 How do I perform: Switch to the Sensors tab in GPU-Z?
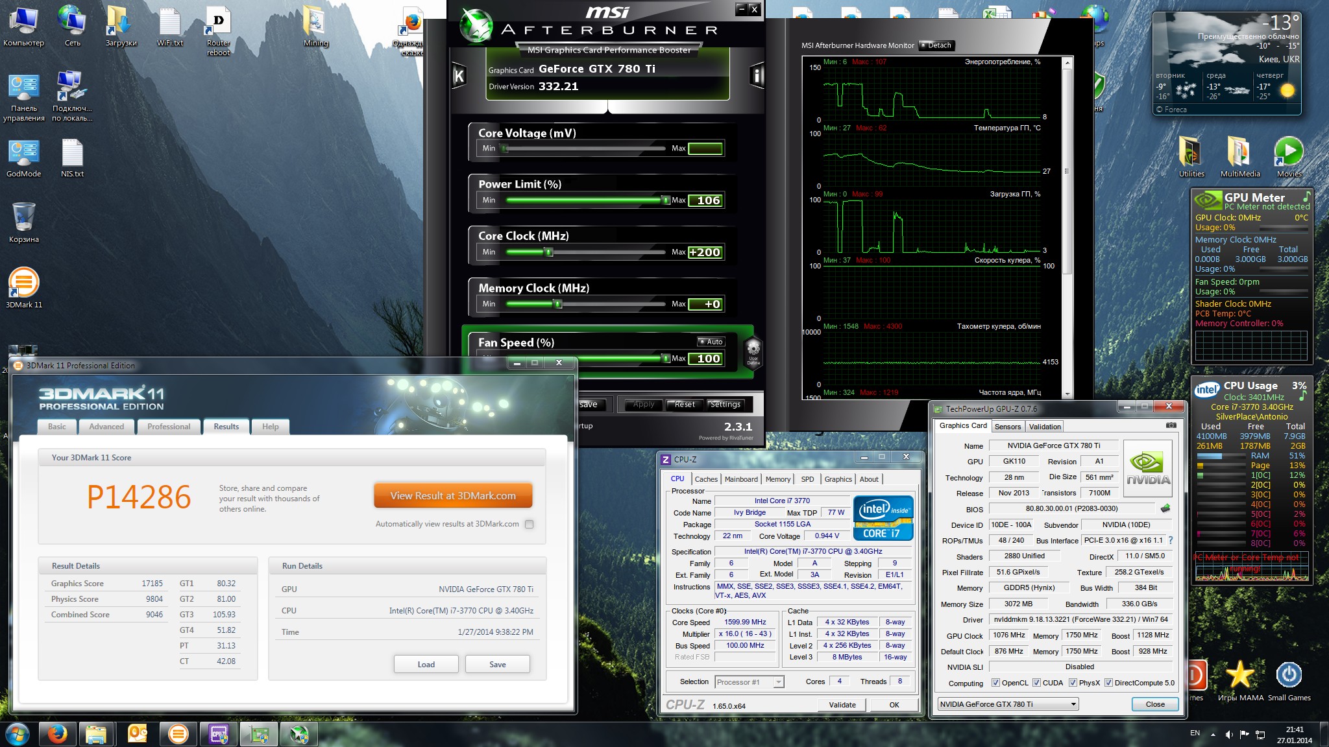click(x=1008, y=427)
